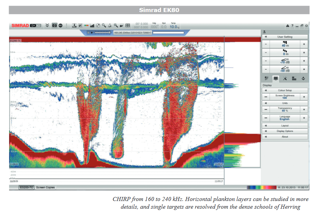317x213 pixels.
Task: Increase range with plus beside 40 m
Action: [304, 44]
